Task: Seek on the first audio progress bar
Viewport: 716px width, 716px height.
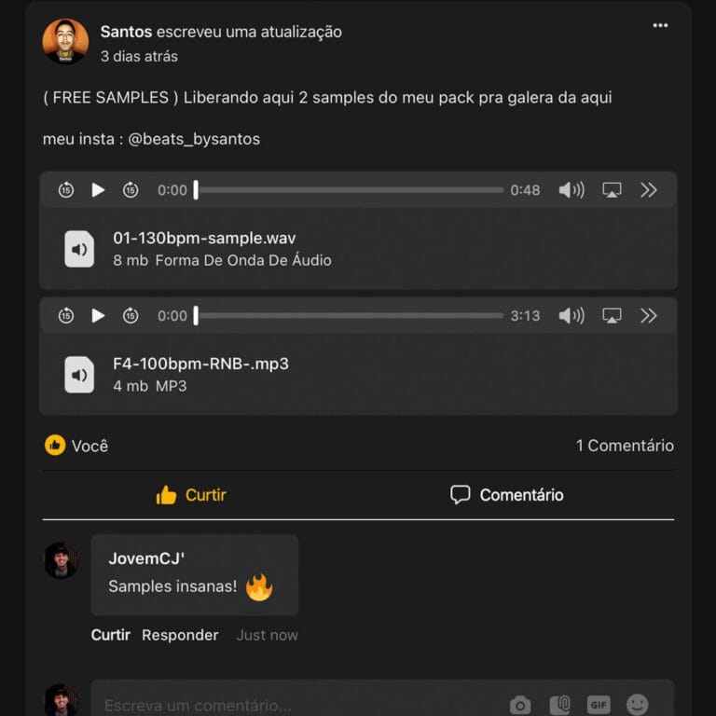Action: 350,190
